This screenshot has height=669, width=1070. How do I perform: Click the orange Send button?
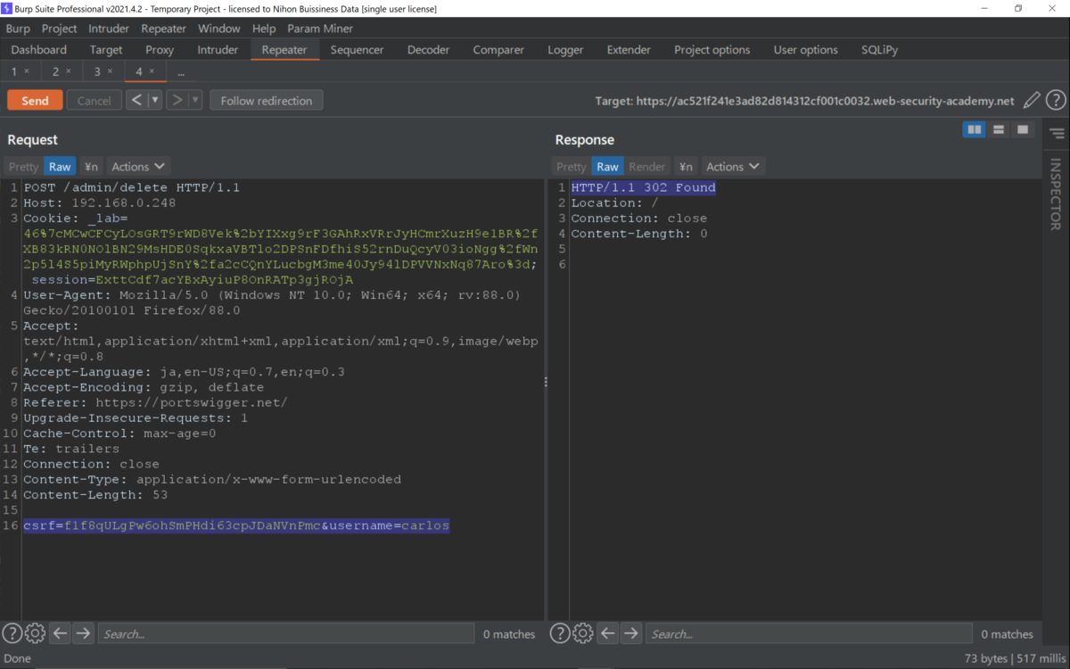pos(35,100)
